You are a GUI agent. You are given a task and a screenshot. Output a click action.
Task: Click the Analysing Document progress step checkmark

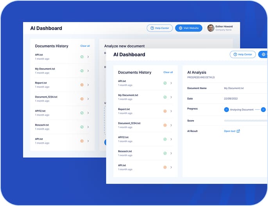tap(227, 110)
